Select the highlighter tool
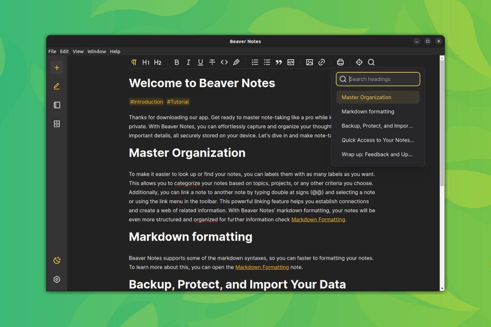 pos(236,62)
